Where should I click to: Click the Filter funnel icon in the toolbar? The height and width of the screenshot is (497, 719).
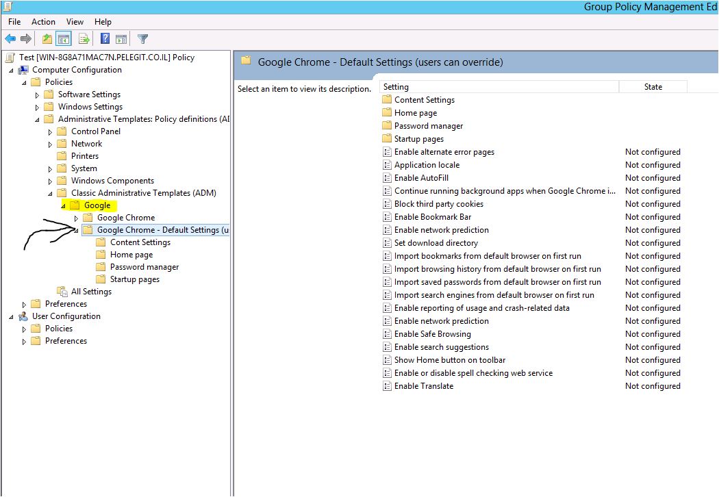point(142,39)
